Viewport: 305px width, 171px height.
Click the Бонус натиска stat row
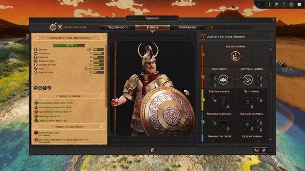(x=69, y=72)
